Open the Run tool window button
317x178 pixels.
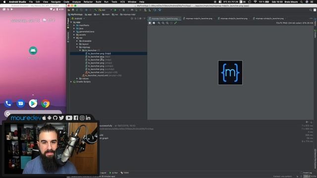[x=113, y=173]
